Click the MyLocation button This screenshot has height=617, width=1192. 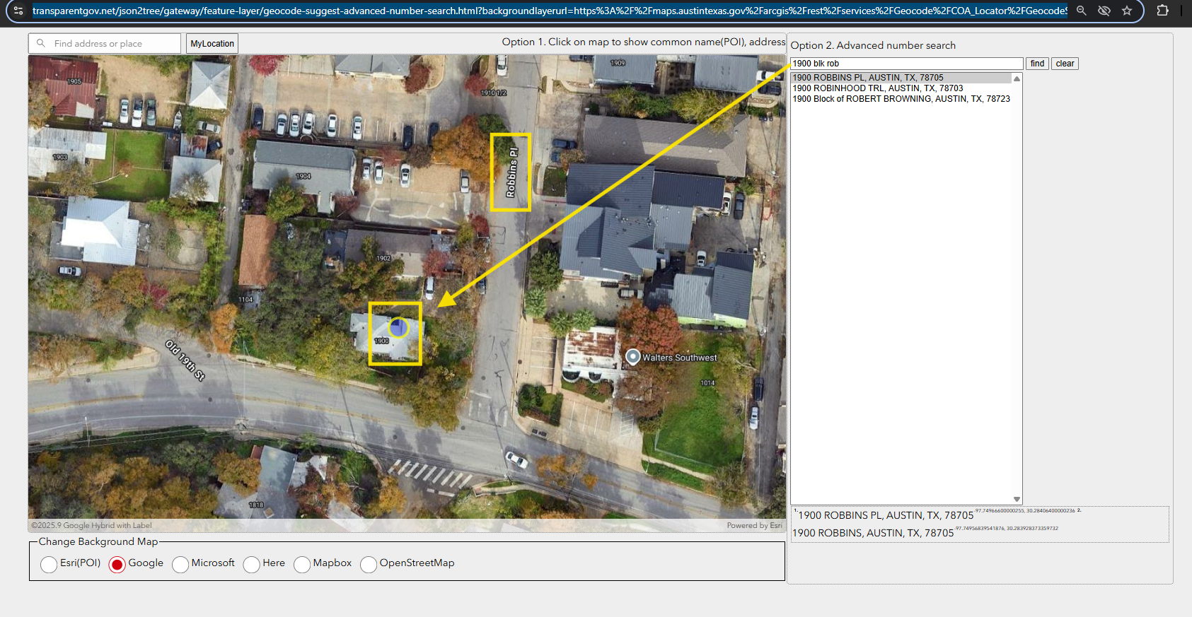[x=212, y=44]
